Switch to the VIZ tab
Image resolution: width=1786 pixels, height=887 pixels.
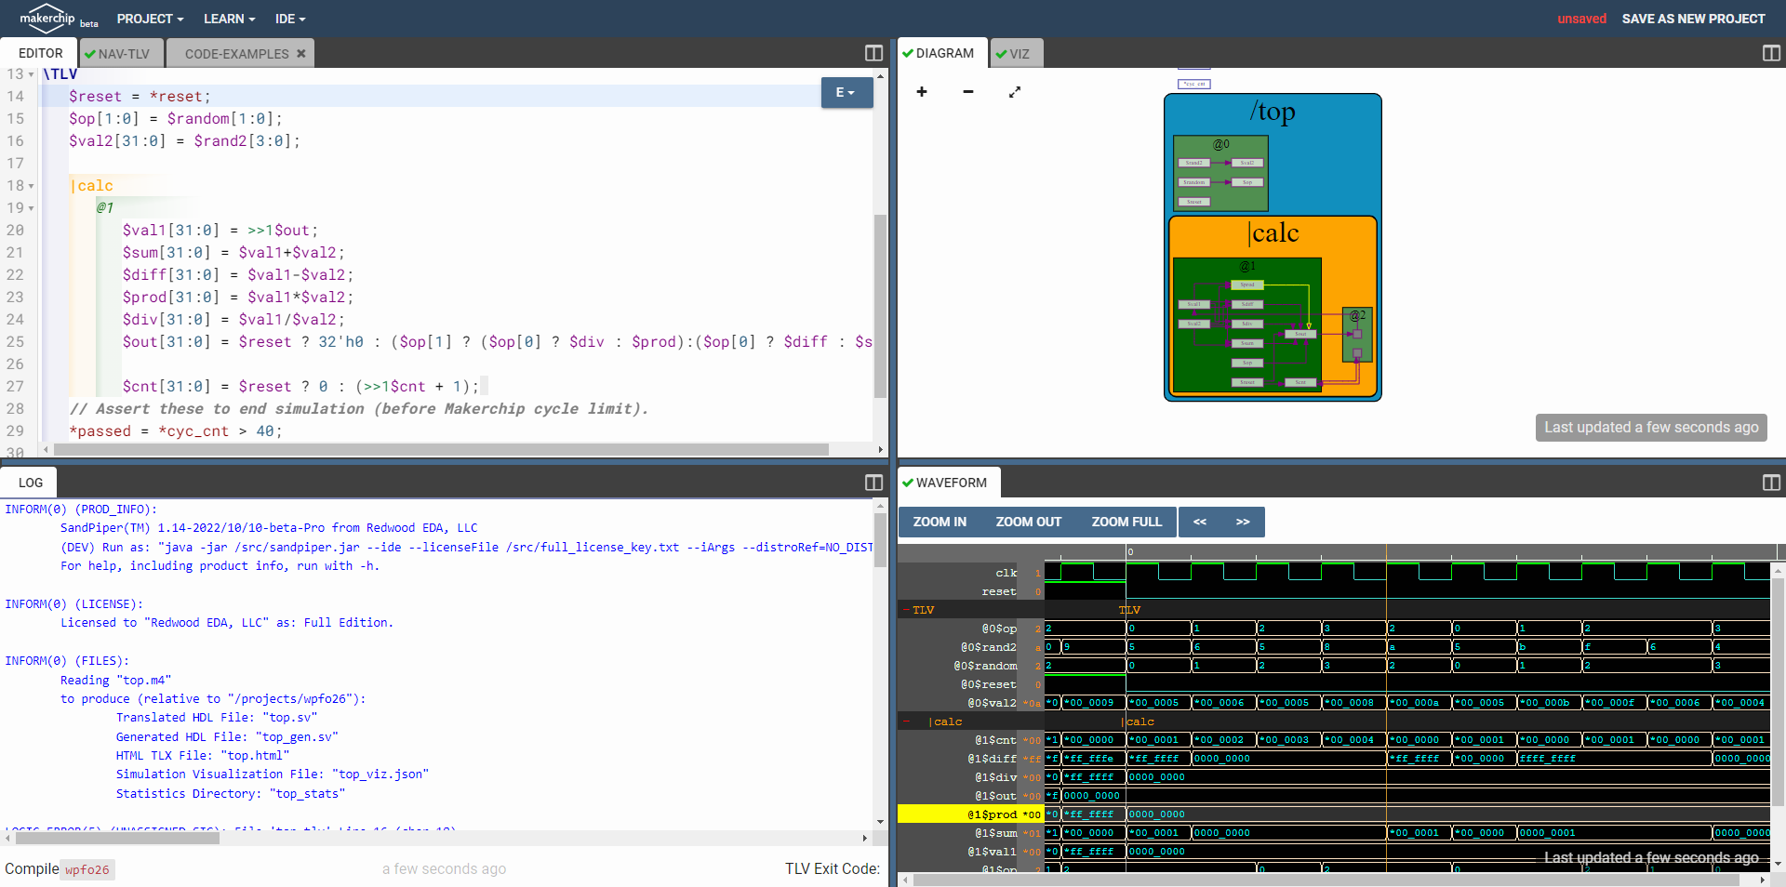coord(1018,54)
